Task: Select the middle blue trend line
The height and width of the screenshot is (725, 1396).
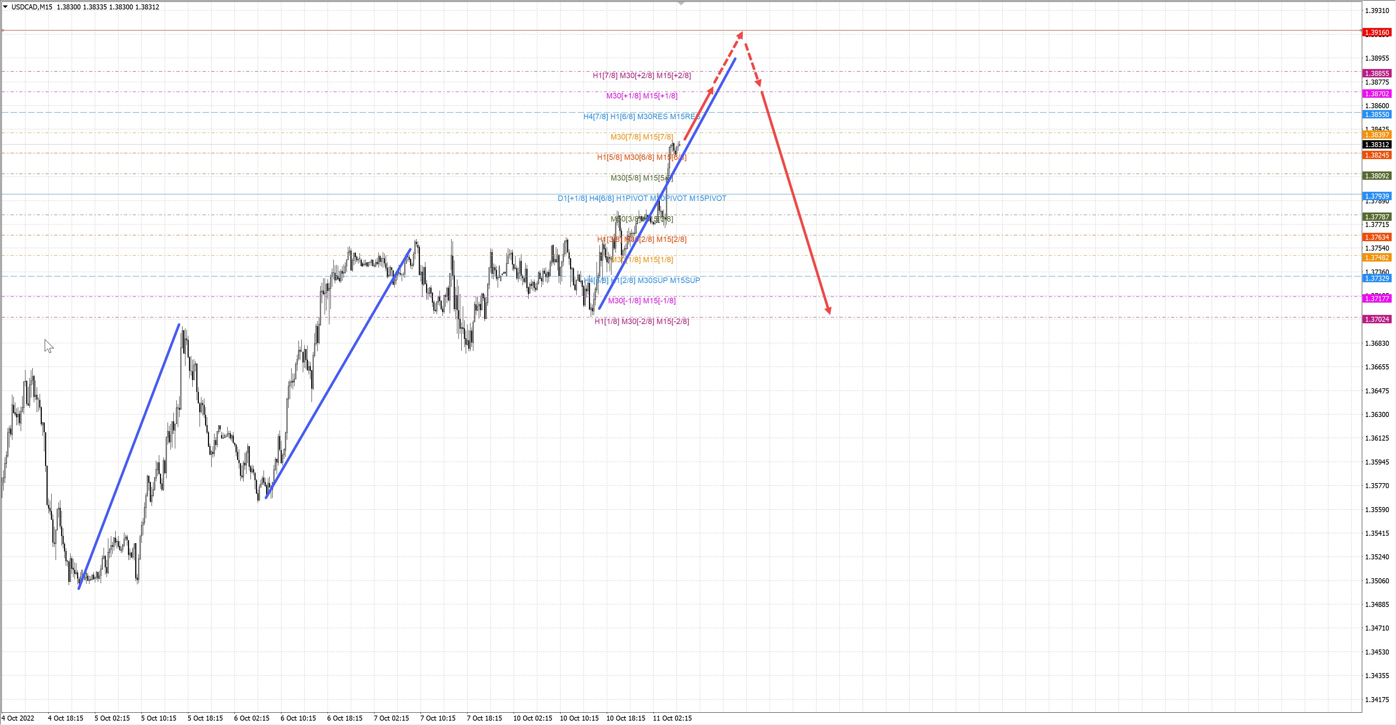Action: click(x=338, y=373)
